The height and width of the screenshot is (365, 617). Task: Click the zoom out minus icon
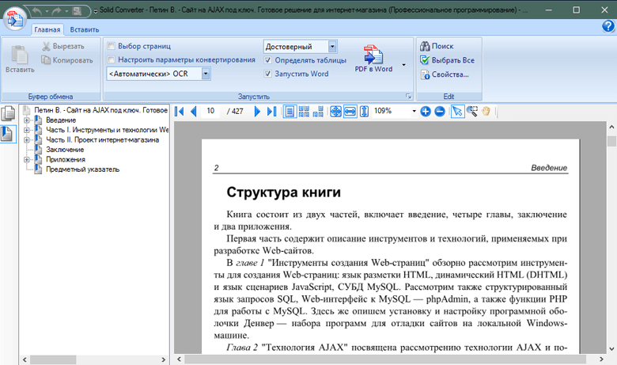point(440,112)
